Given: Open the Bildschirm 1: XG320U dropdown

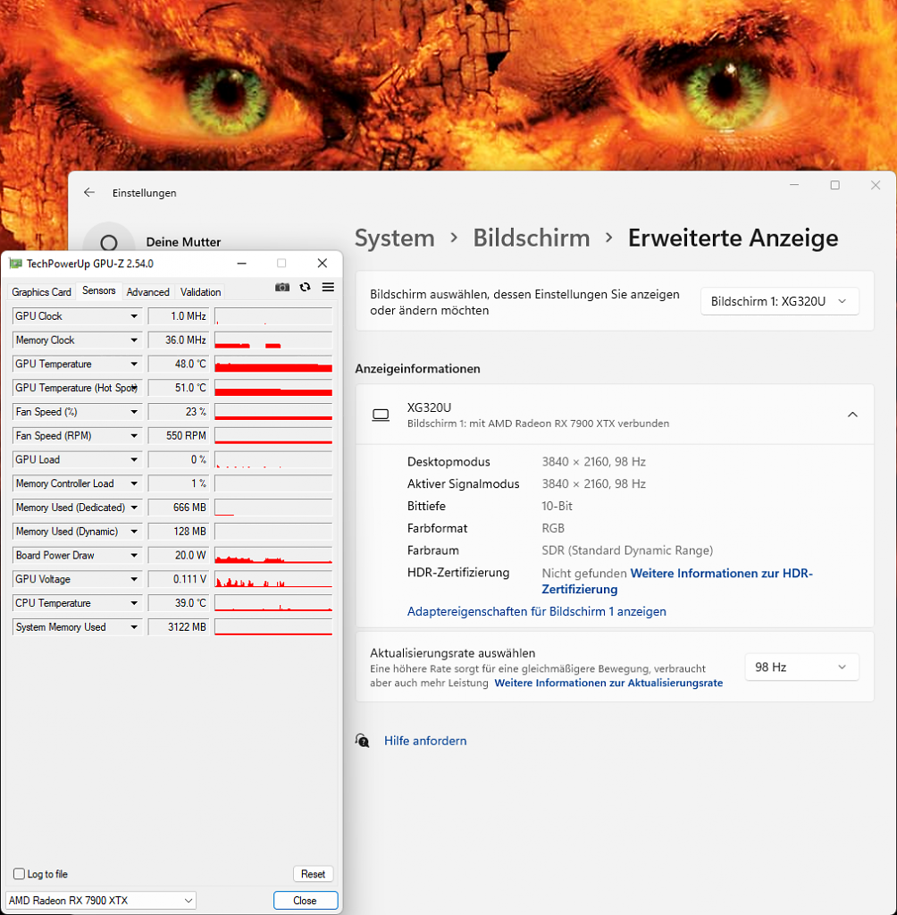Looking at the screenshot, I should pos(779,302).
